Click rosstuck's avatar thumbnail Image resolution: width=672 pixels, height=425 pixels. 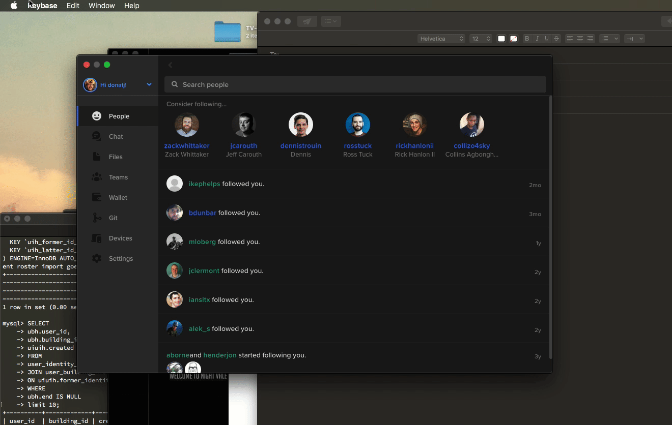pos(358,125)
